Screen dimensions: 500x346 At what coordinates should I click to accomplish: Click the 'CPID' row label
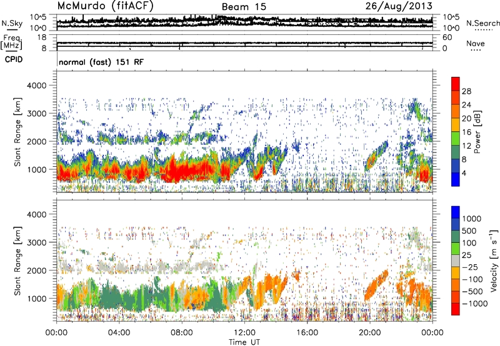pyautogui.click(x=14, y=59)
